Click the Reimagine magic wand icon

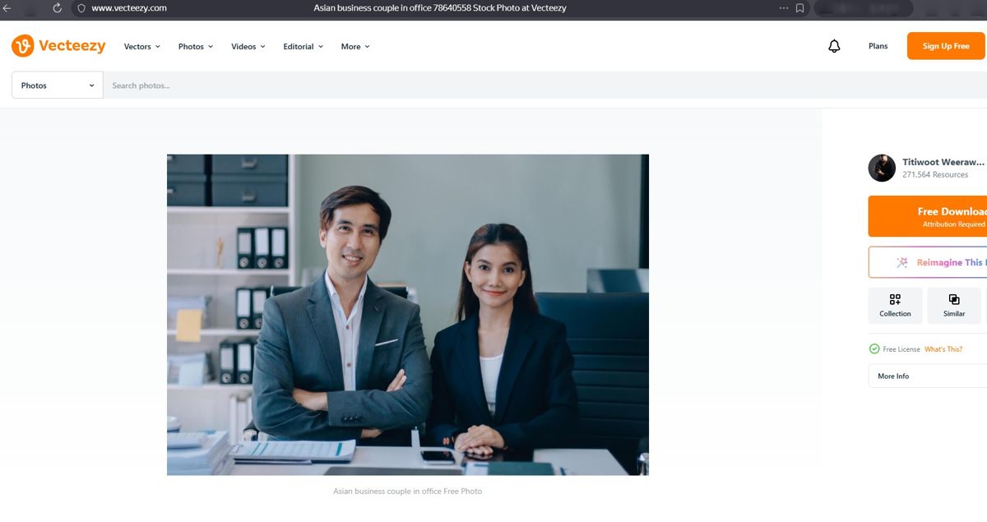(902, 262)
